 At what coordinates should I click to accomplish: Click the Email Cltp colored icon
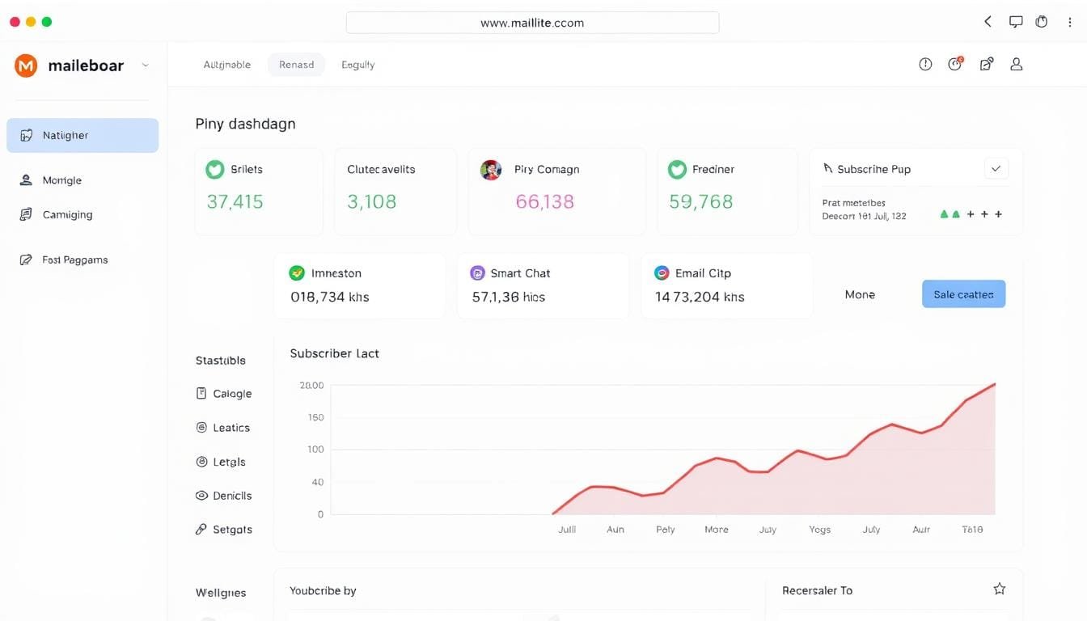click(x=662, y=273)
